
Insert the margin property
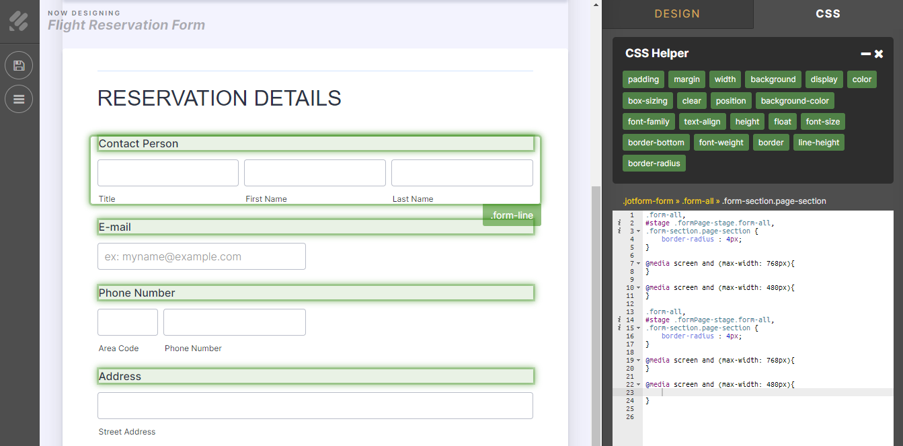pyautogui.click(x=686, y=79)
